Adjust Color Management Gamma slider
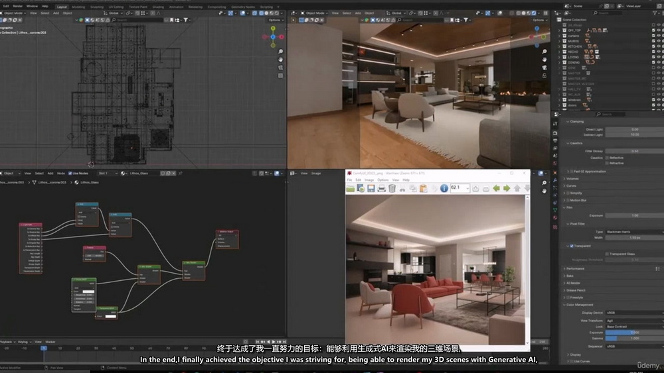 coord(634,339)
